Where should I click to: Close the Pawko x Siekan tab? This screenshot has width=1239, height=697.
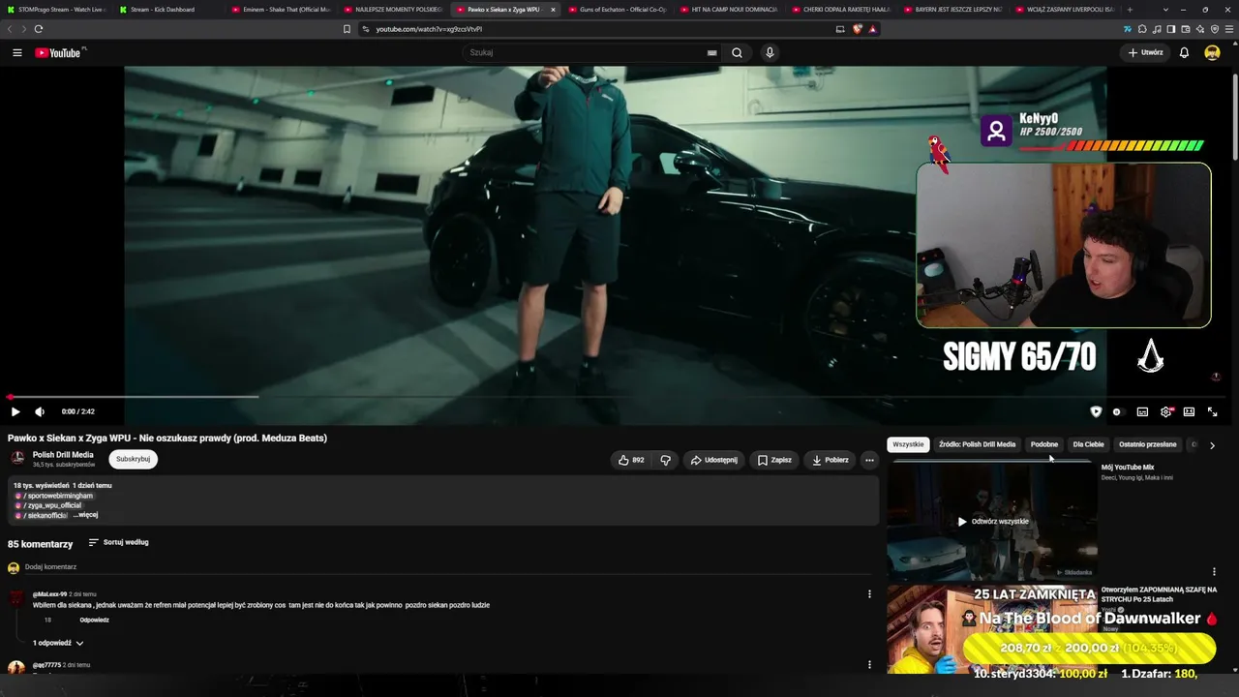[553, 10]
